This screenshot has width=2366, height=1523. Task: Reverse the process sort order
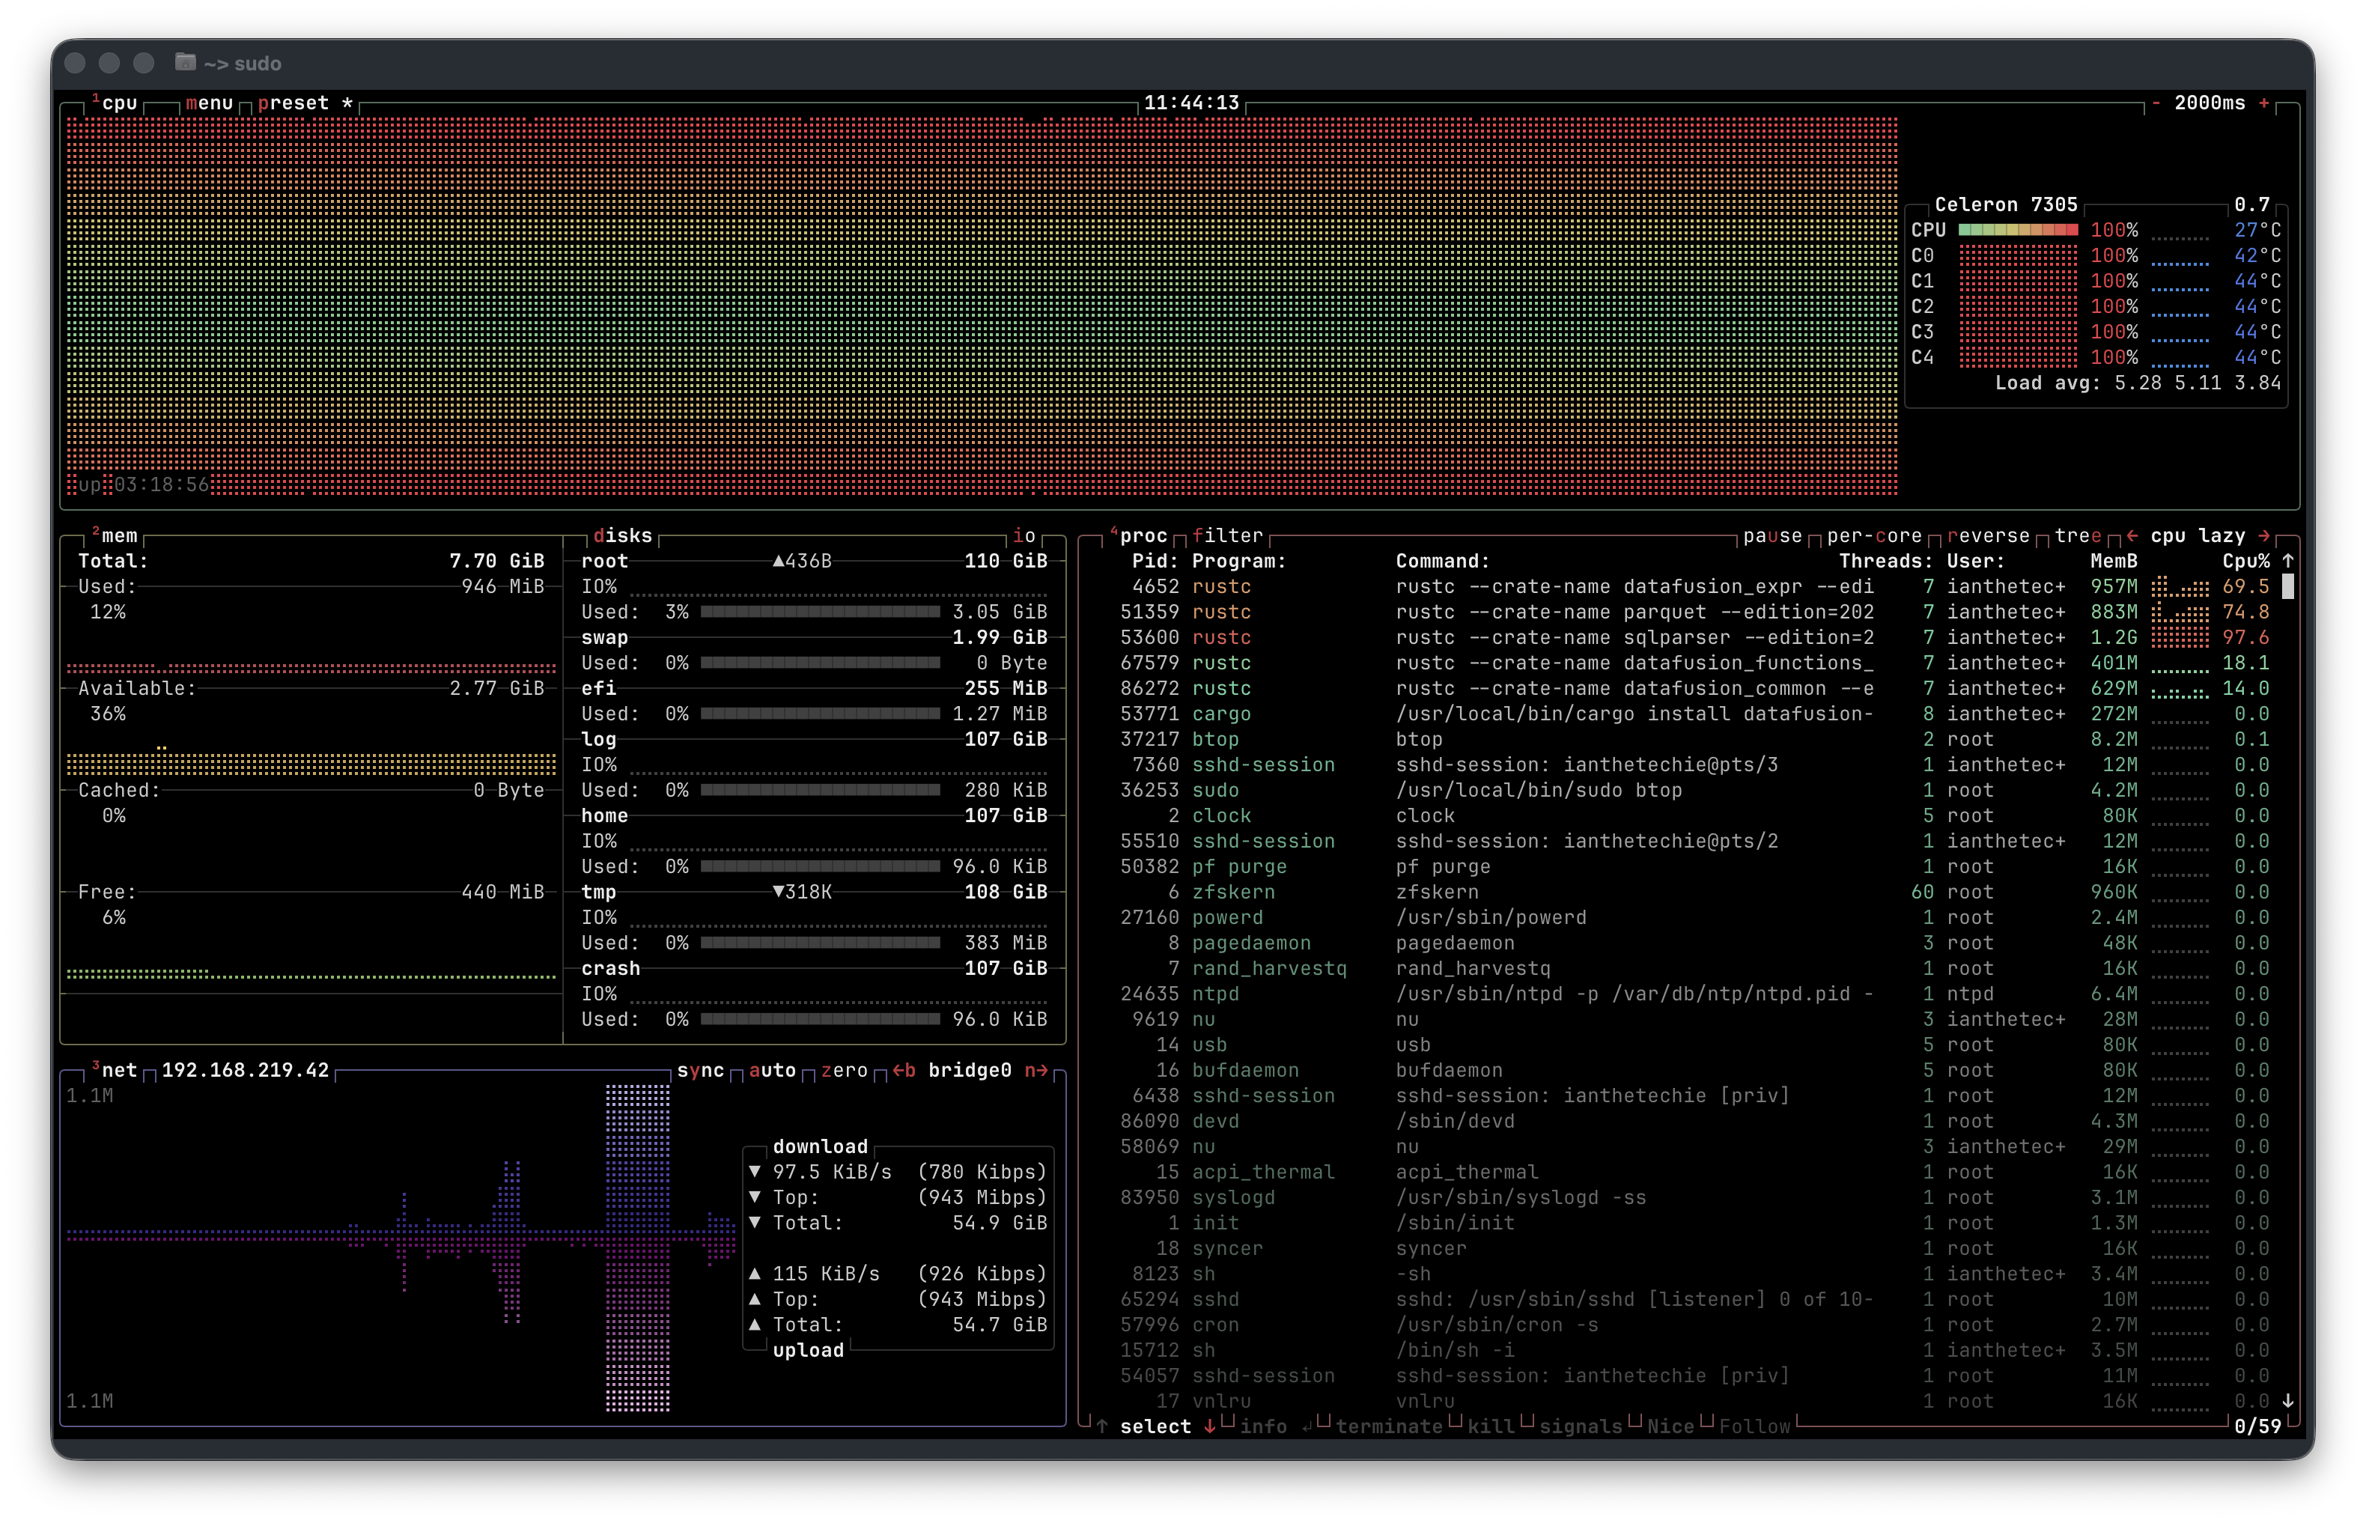tap(1989, 536)
